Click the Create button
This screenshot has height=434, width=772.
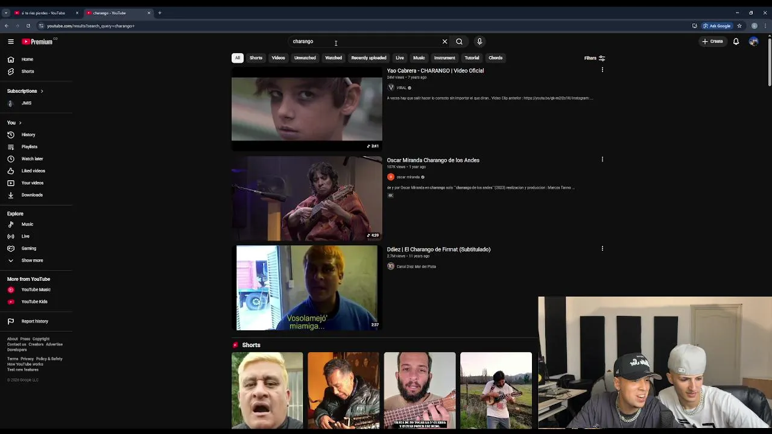712,42
